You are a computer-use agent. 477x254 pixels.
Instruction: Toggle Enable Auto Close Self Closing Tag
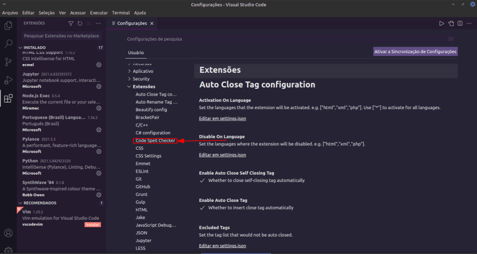(202, 181)
